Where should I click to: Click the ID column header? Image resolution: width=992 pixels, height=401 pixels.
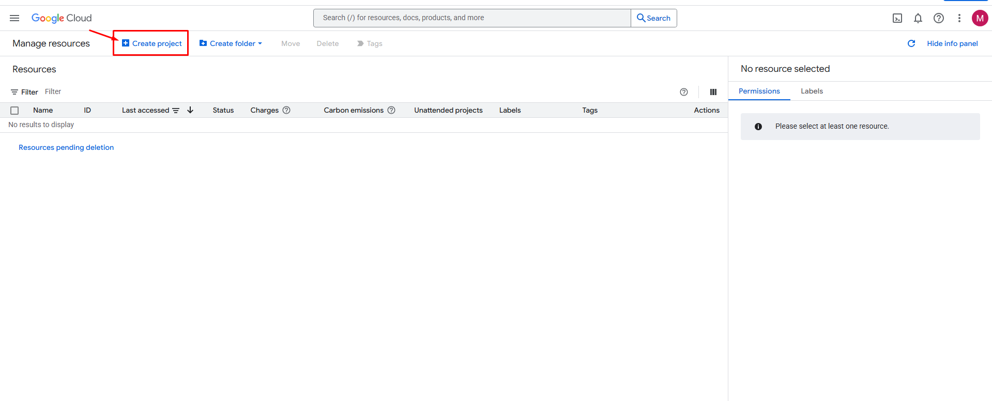pyautogui.click(x=87, y=110)
